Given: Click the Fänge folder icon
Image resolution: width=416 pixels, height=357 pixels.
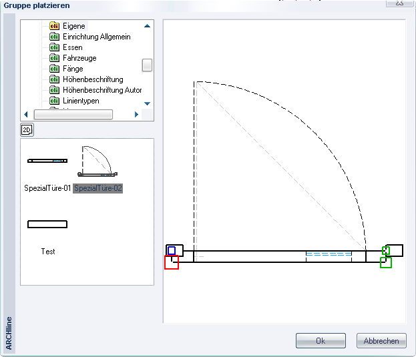Looking at the screenshot, I should [x=54, y=69].
